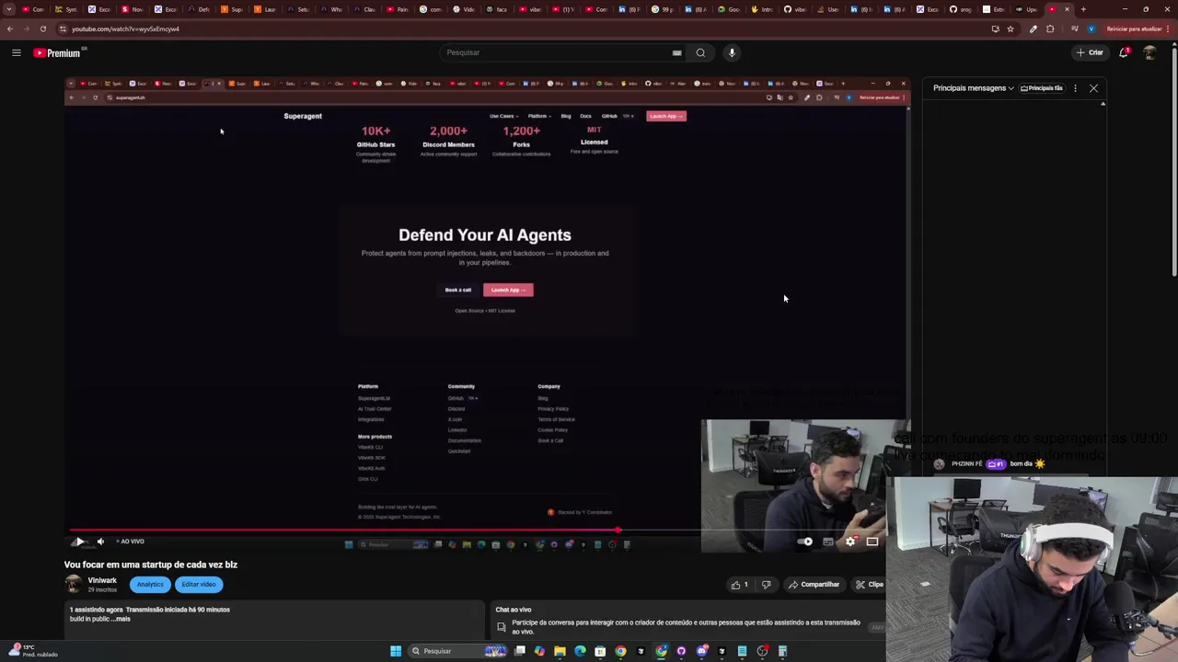Switch to the Intro browser tab
This screenshot has width=1178, height=662.
click(x=761, y=9)
